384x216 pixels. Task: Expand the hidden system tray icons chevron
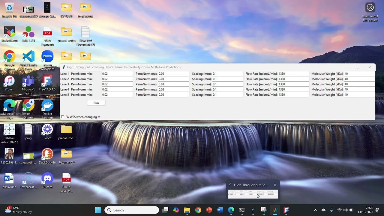(315, 210)
